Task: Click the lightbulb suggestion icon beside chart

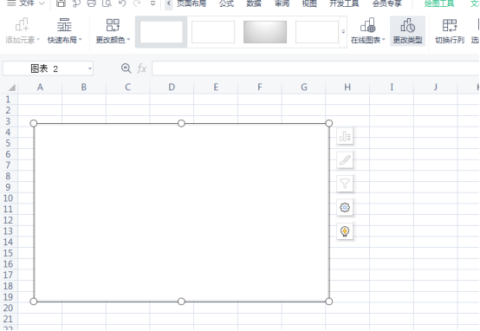Action: (x=345, y=231)
